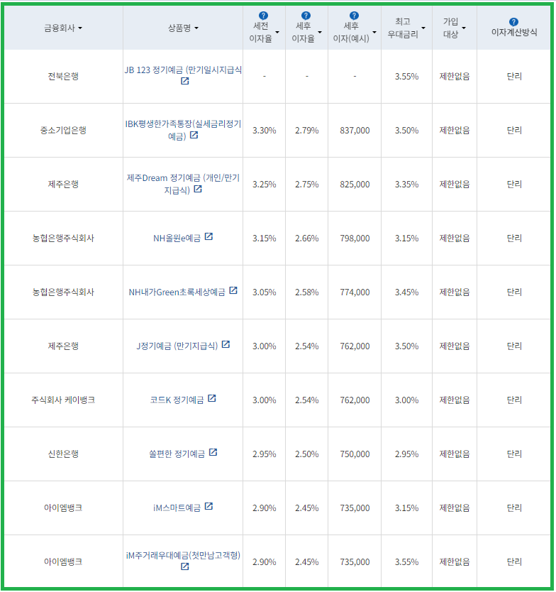Click external link icon next to 코드K 정기예금
556x592 pixels.
[x=212, y=398]
